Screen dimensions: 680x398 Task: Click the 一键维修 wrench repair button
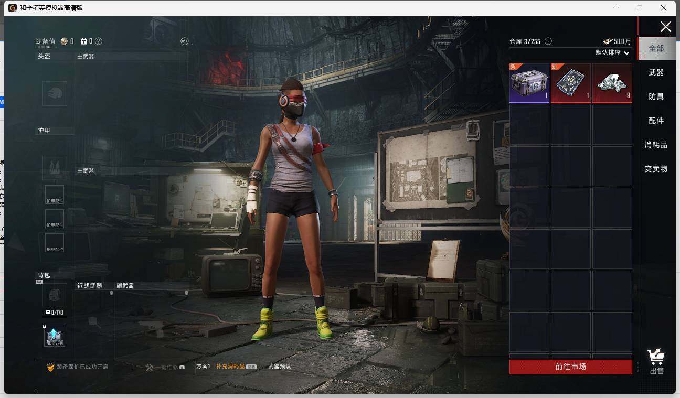tap(165, 367)
